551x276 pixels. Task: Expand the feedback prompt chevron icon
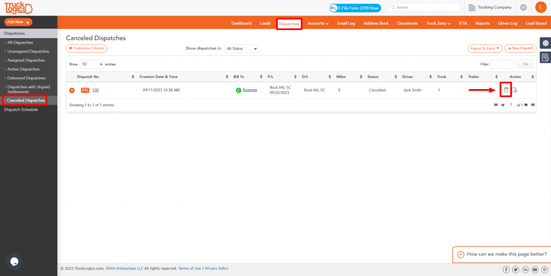[461, 255]
